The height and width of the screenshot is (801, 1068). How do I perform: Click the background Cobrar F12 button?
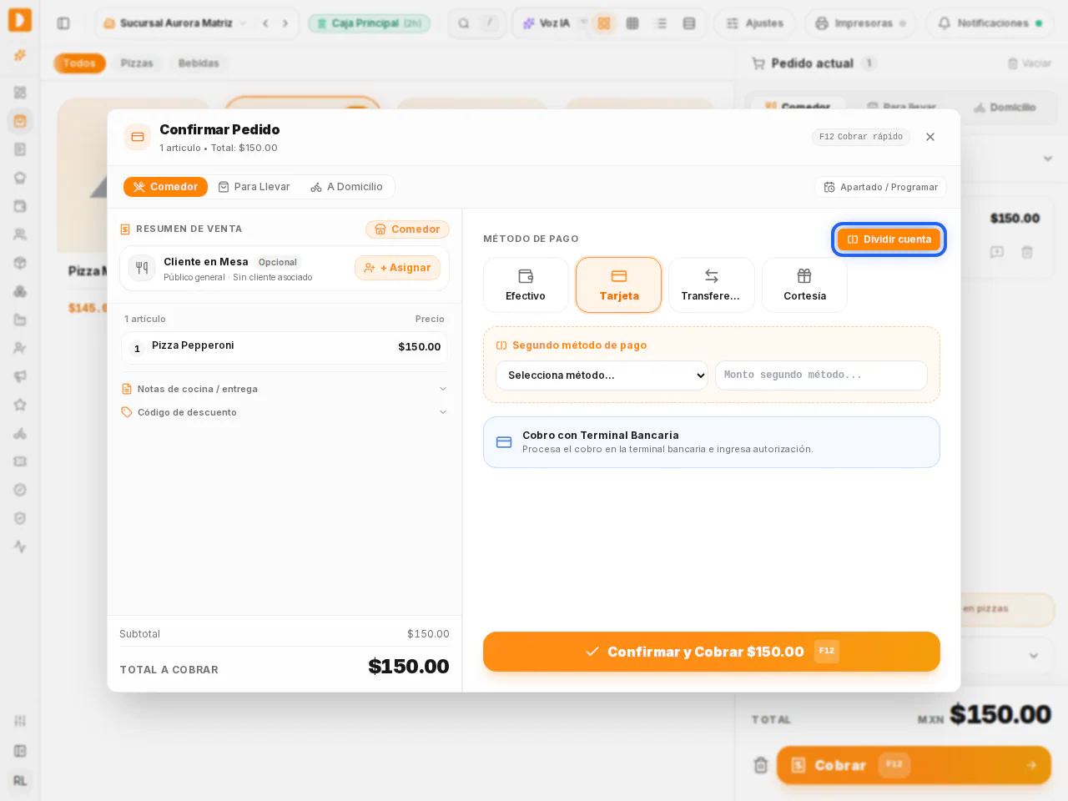point(914,765)
